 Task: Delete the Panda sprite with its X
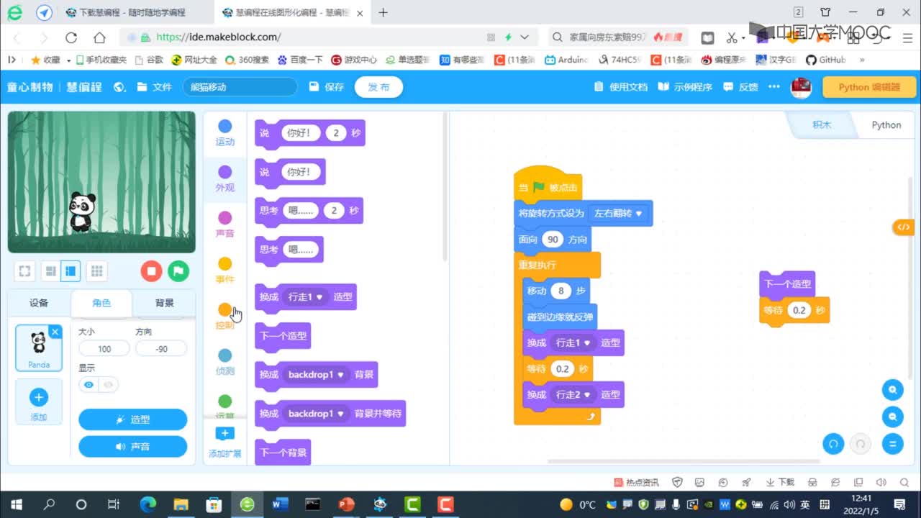click(55, 332)
